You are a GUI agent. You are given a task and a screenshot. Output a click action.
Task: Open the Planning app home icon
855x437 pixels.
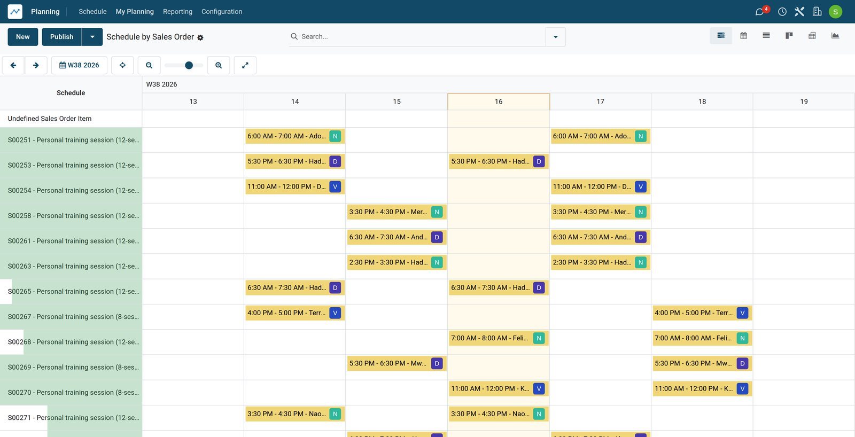(15, 11)
